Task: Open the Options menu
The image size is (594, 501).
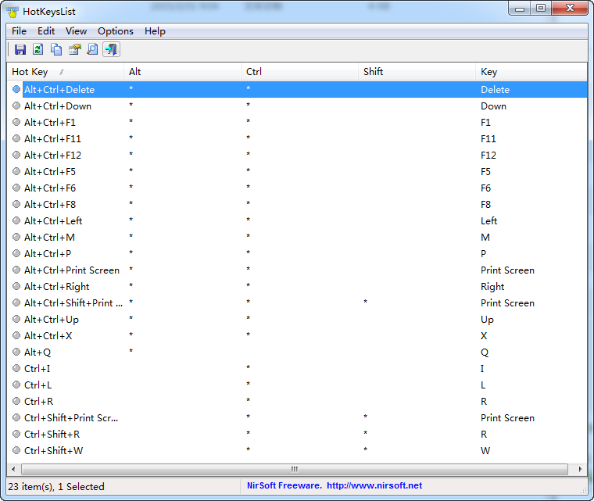Action: [x=116, y=31]
